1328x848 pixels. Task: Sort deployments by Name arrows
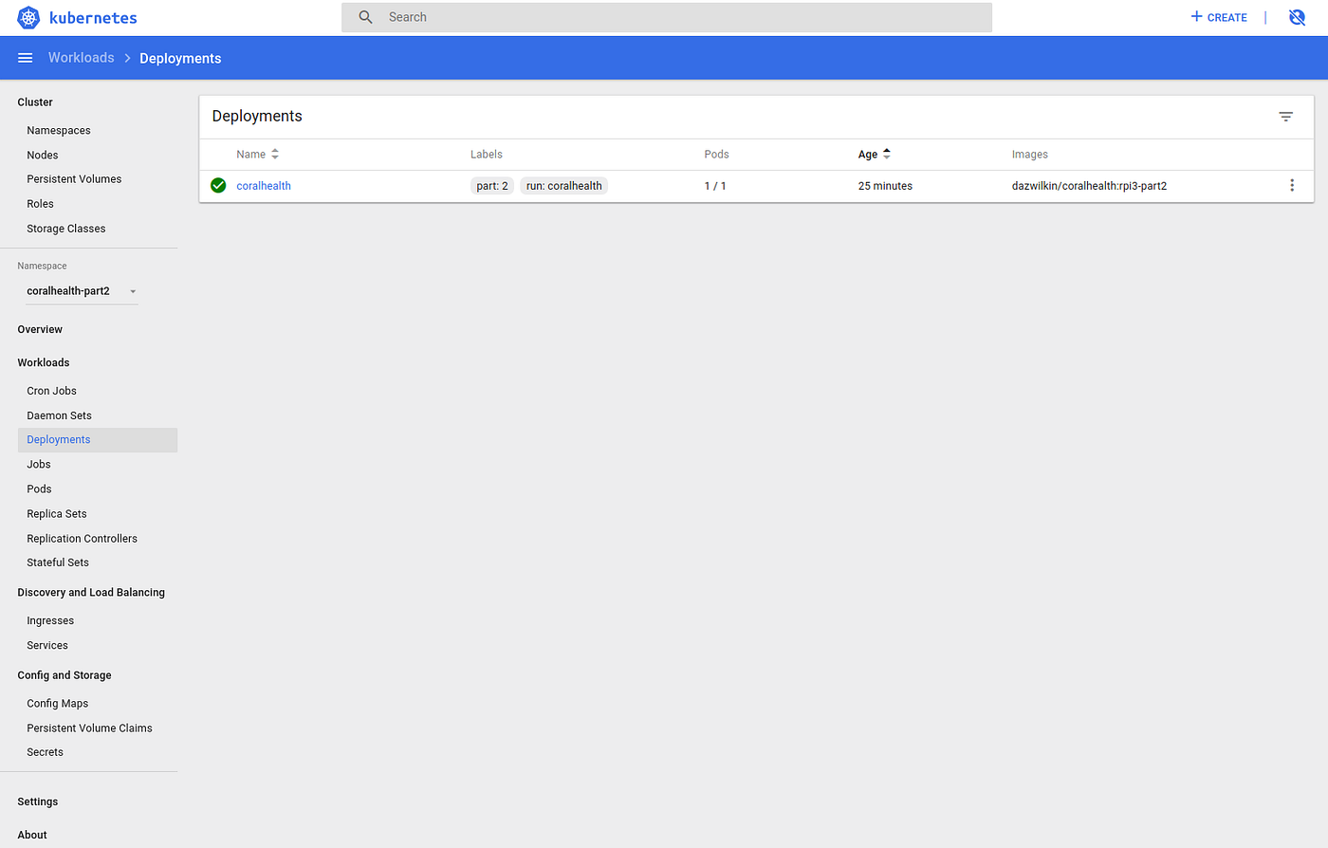pyautogui.click(x=275, y=154)
